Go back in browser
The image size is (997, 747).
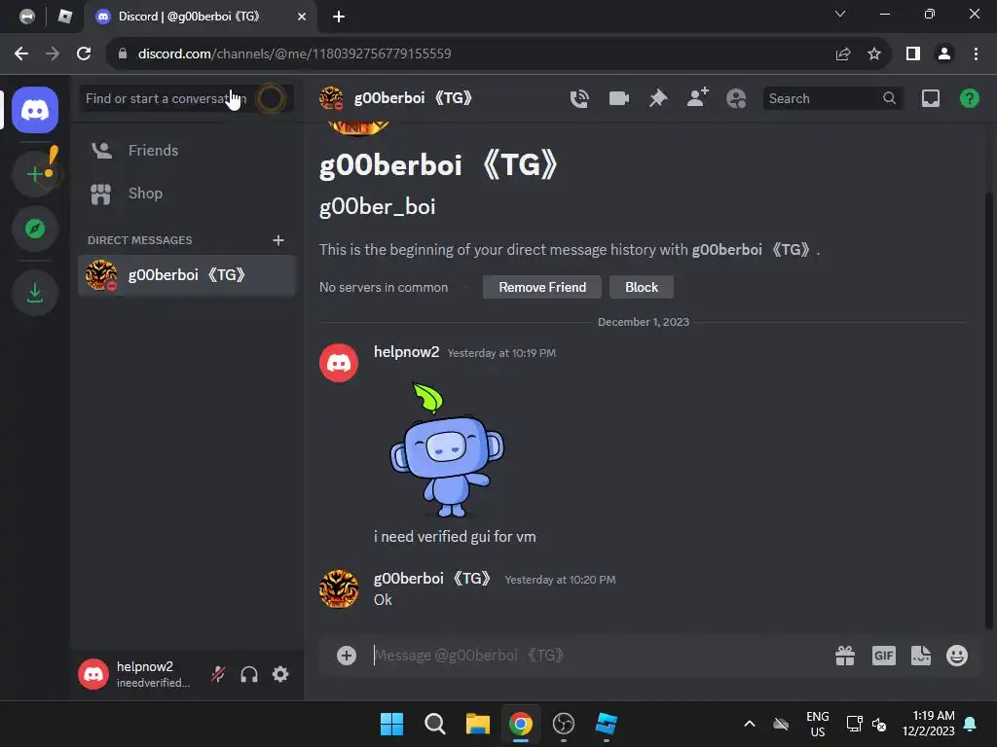click(x=21, y=53)
